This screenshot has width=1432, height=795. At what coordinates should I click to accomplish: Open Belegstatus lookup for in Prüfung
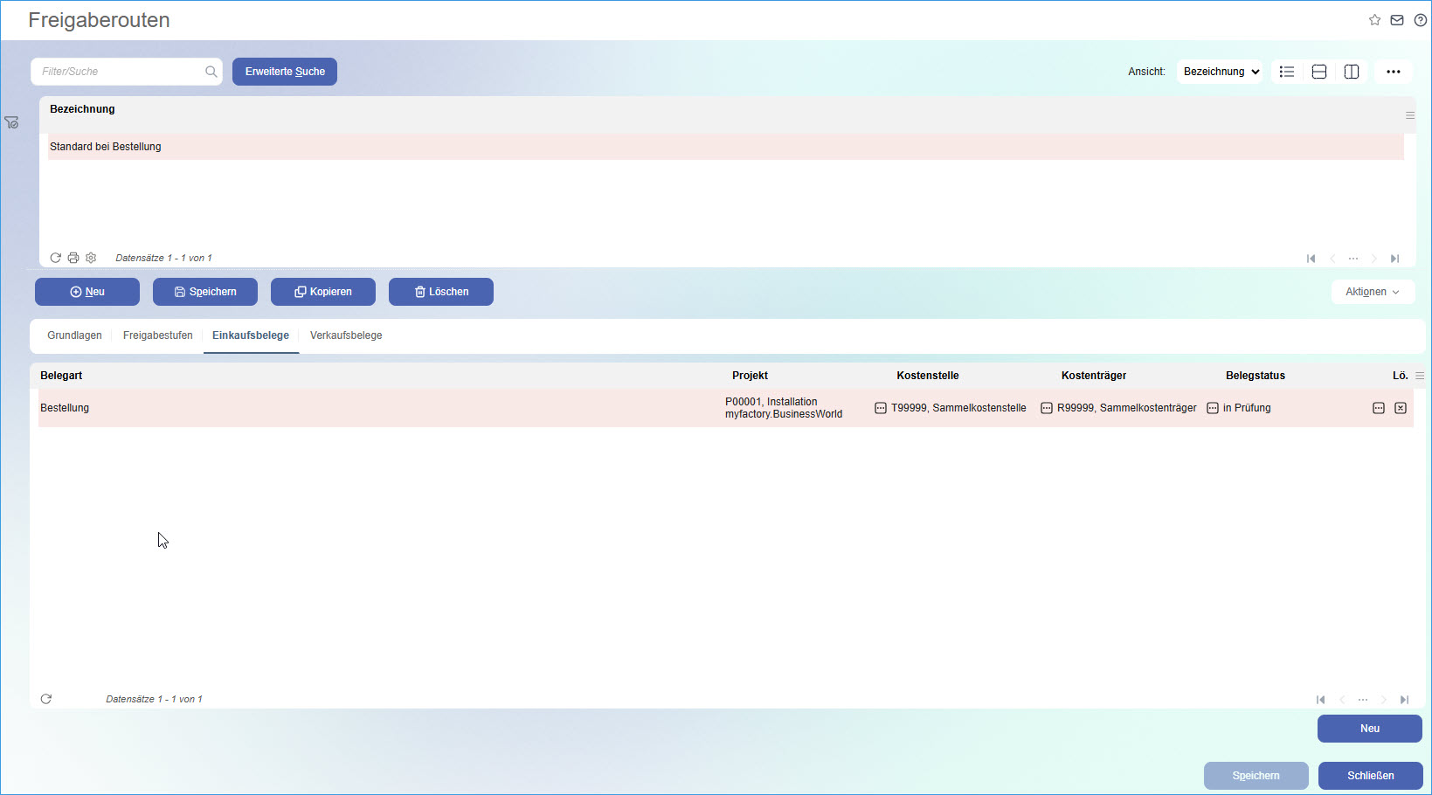[1213, 408]
